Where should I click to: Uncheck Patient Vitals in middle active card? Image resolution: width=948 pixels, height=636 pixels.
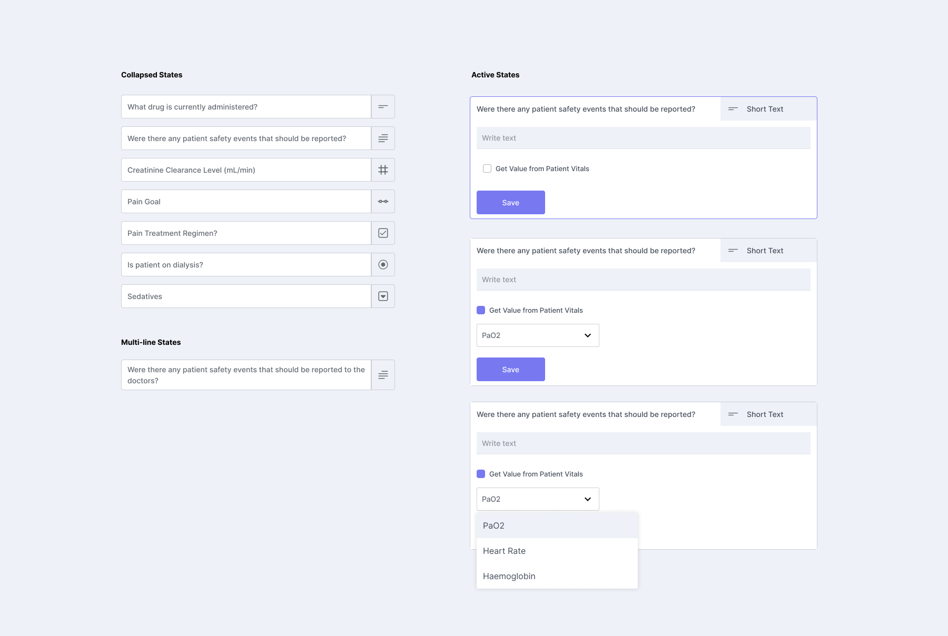[x=481, y=310]
